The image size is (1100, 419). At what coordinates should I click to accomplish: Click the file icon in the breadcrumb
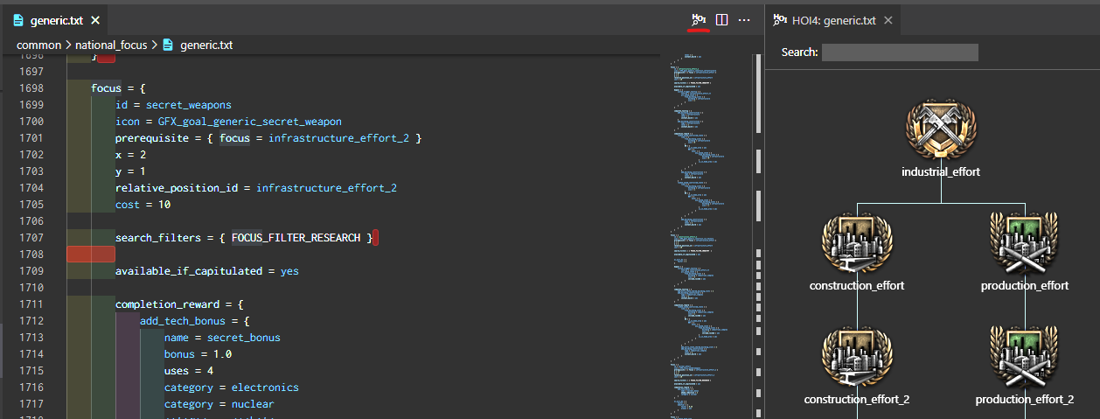[169, 45]
